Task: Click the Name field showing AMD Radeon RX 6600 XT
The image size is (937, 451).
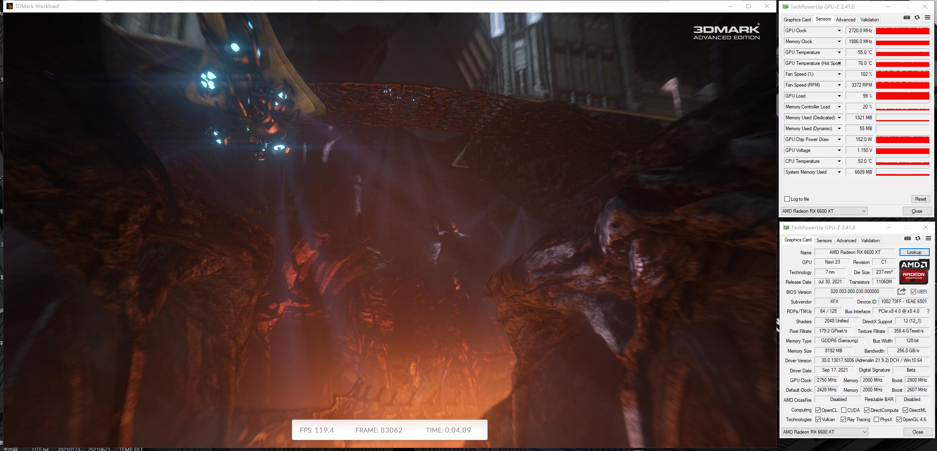Action: (x=854, y=252)
